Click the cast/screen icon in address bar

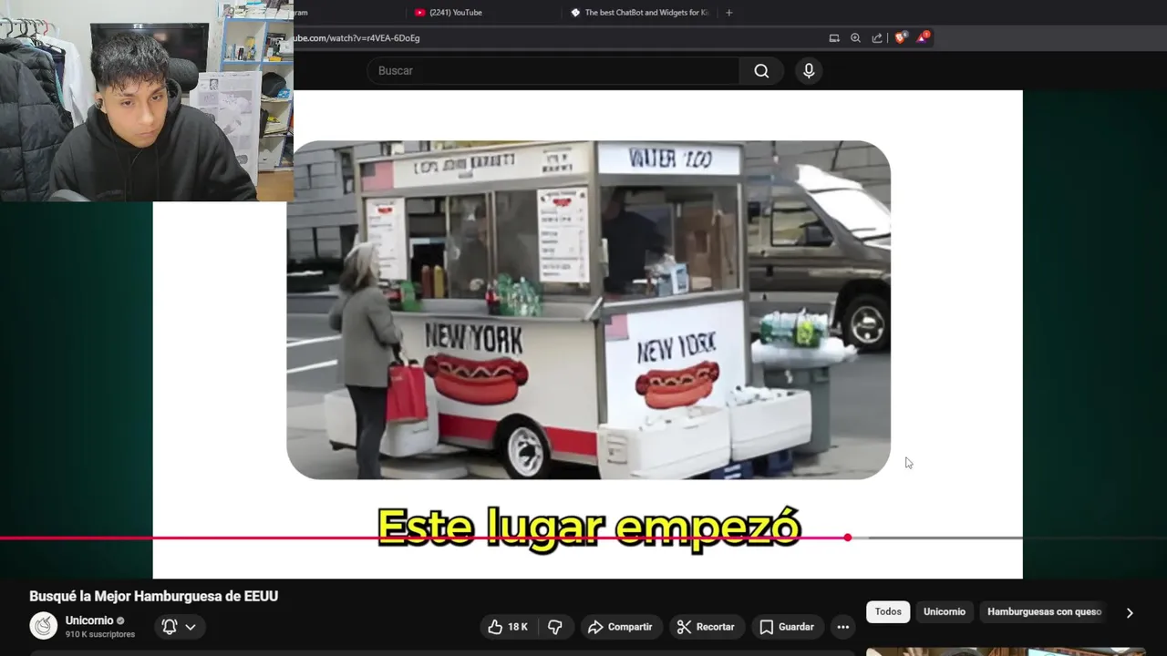tap(834, 38)
